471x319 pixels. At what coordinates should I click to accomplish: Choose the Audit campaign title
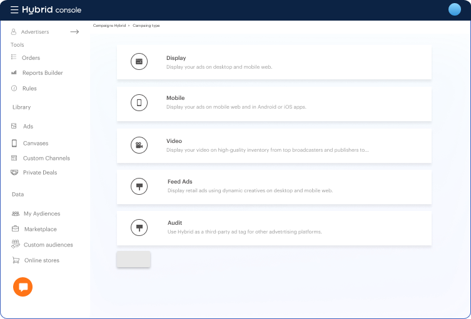click(175, 223)
